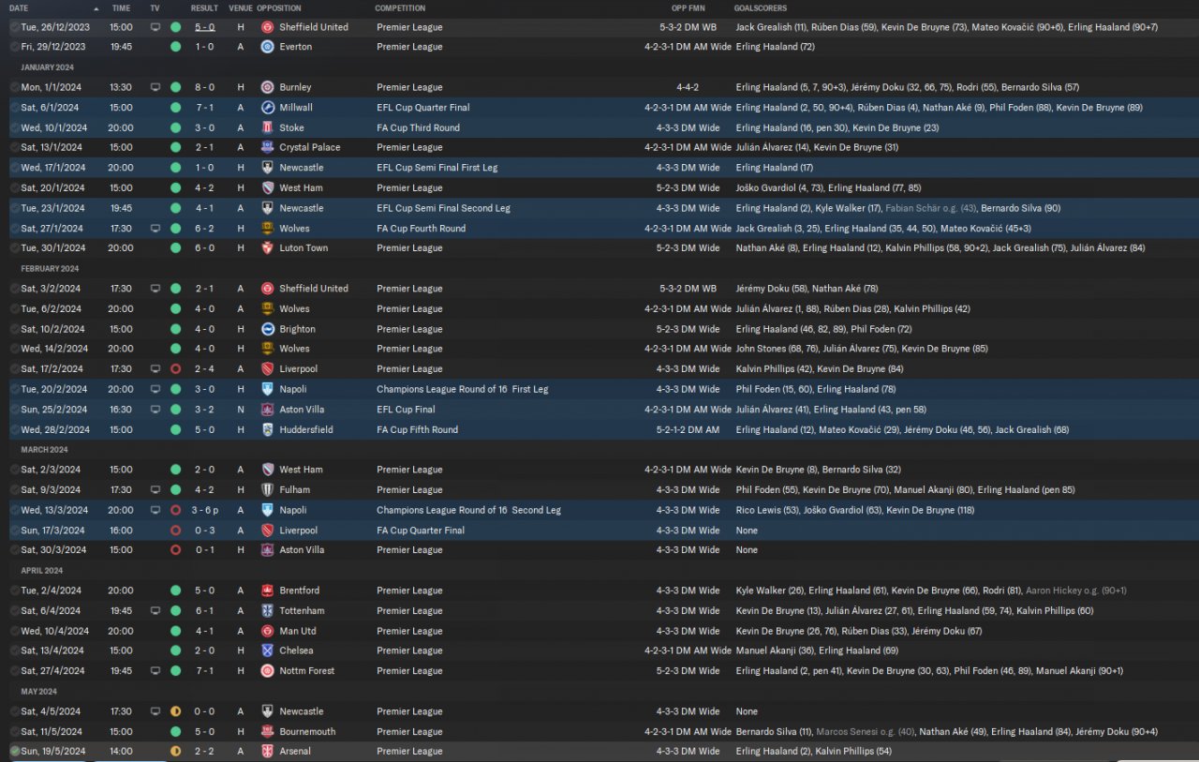1199x762 pixels.
Task: Click the date 'Mon, 1/1/2024'
Action: (52, 87)
